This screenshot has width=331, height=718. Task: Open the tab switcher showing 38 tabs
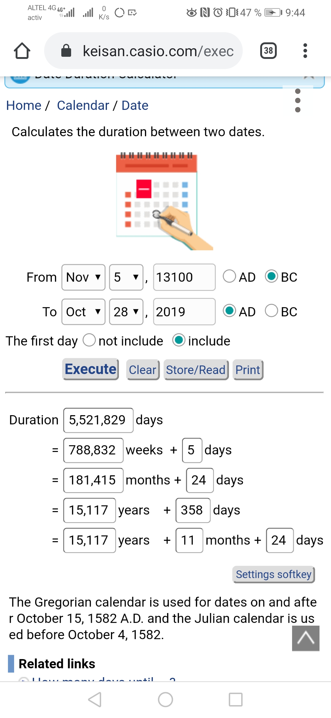[268, 51]
